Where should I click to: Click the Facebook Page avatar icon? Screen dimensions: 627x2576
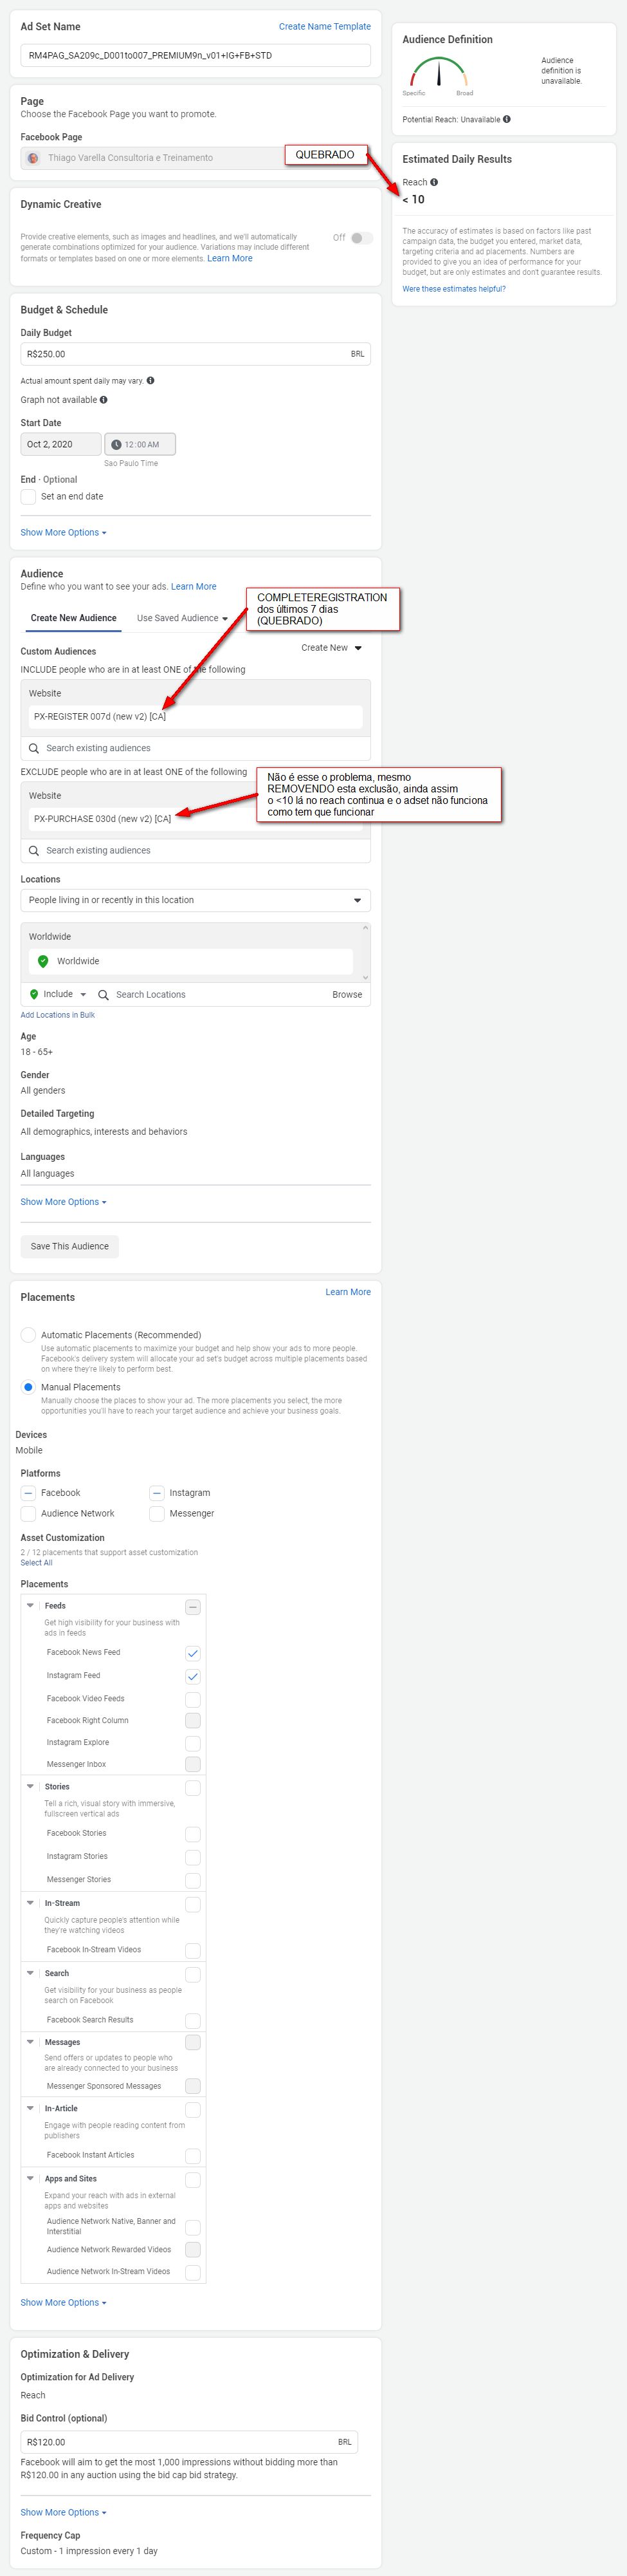pyautogui.click(x=33, y=158)
